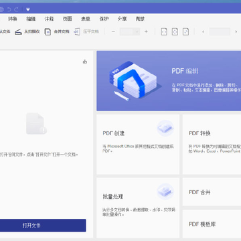Open the 注释 menu tab

(49, 19)
